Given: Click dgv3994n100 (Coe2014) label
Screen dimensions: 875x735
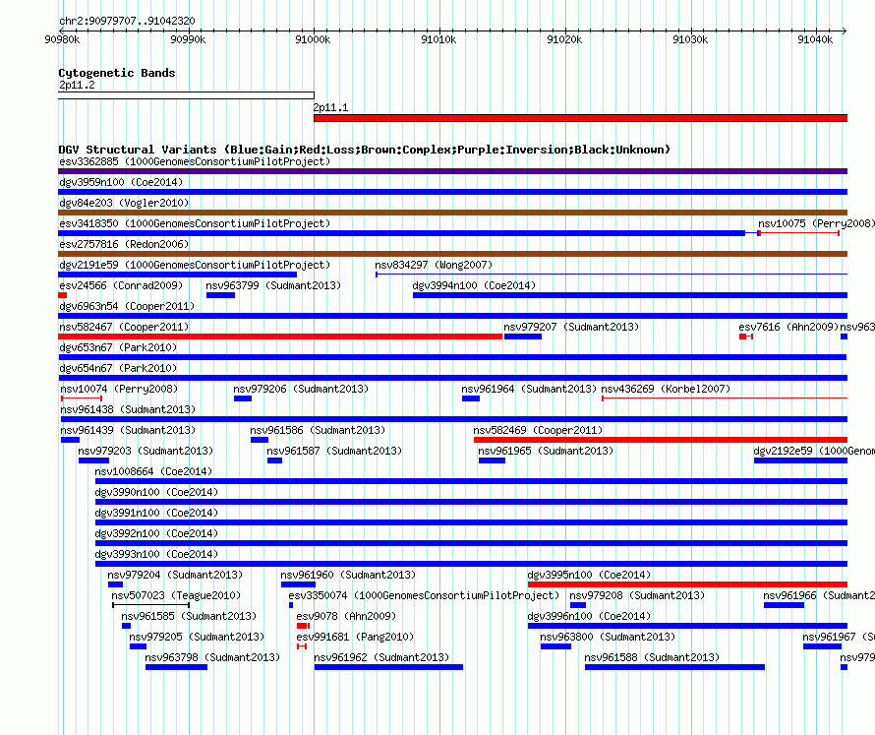Looking at the screenshot, I should (474, 285).
